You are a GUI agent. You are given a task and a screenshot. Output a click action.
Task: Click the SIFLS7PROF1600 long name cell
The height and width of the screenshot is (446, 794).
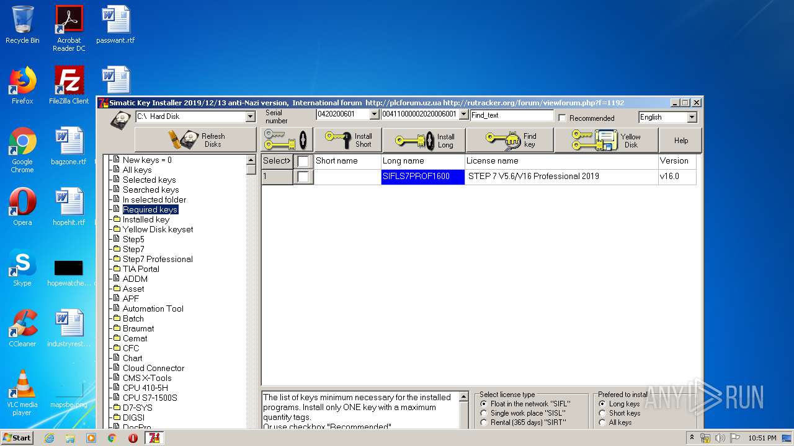[x=423, y=177]
